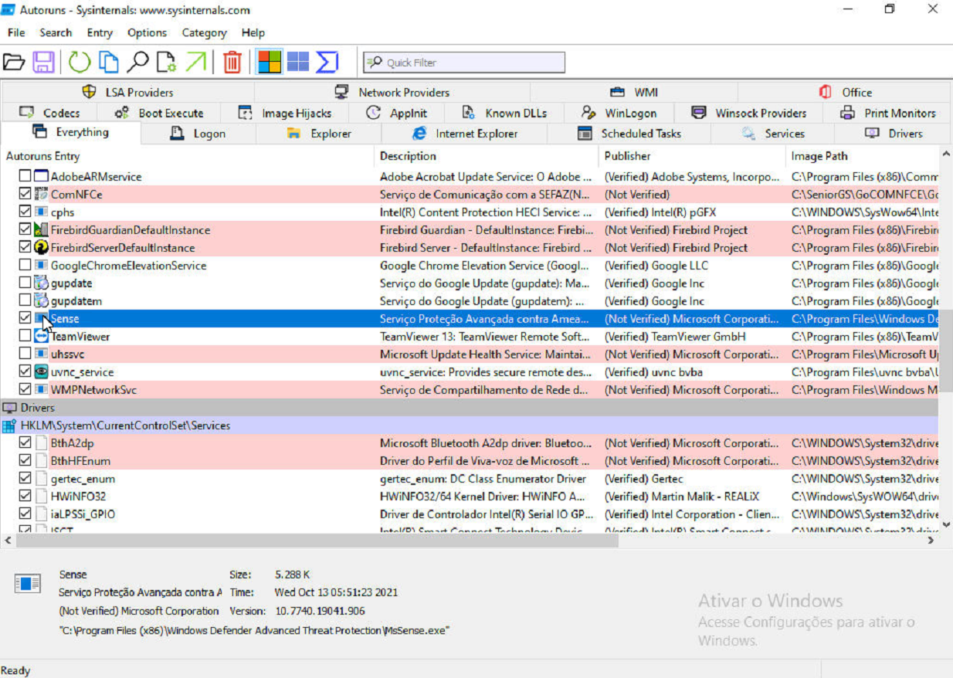The image size is (953, 678).
Task: Select the HKLM\System\CurrentControlSet\Services key row
Action: (x=470, y=425)
